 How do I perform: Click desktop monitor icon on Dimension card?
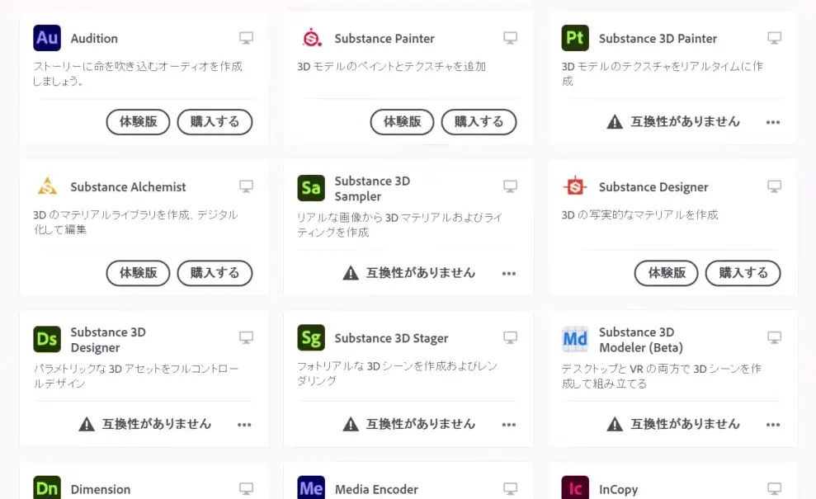246,488
